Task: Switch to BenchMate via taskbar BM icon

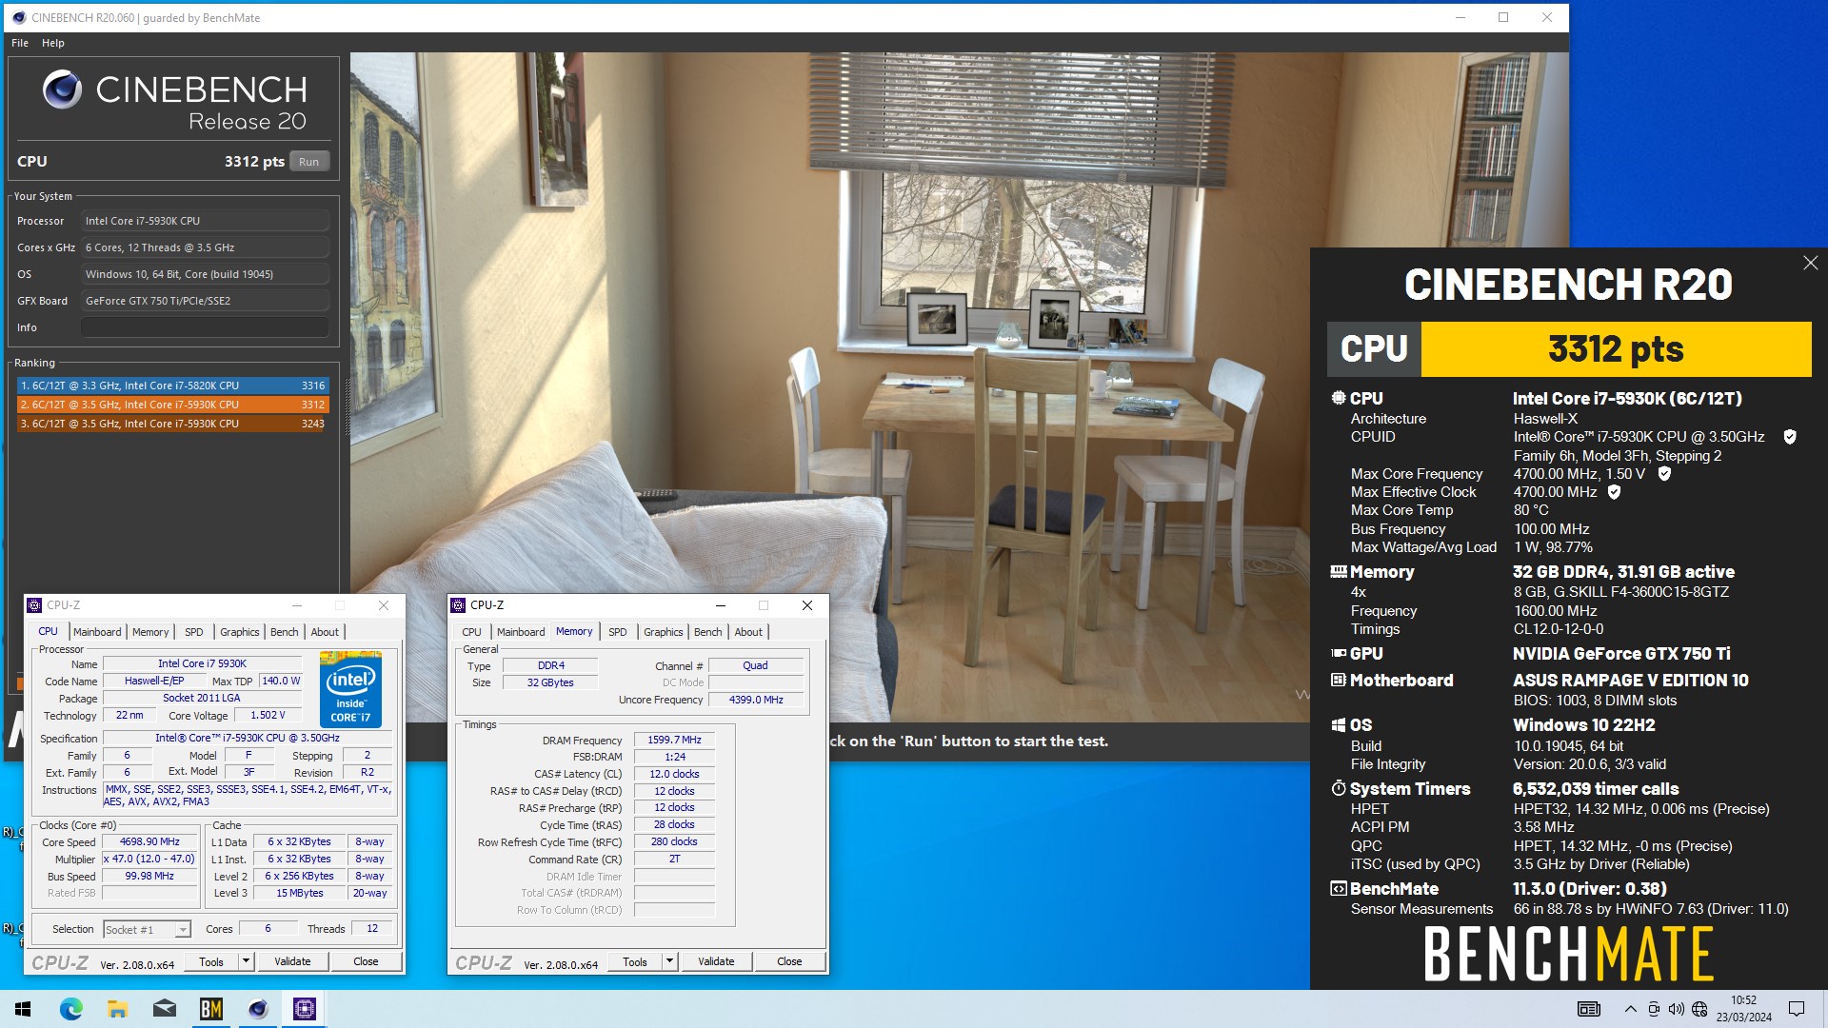Action: click(x=210, y=1009)
